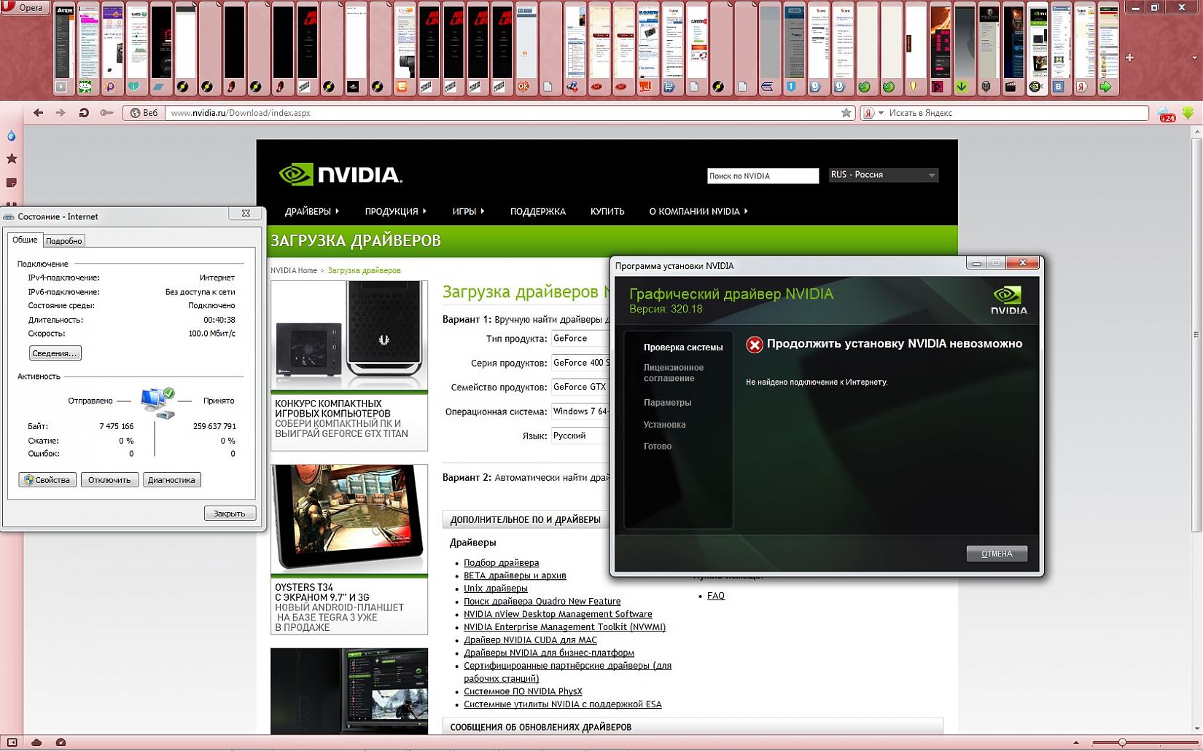The height and width of the screenshot is (751, 1203).
Task: Open the Oysters T34 tablet image
Action: coord(349,519)
